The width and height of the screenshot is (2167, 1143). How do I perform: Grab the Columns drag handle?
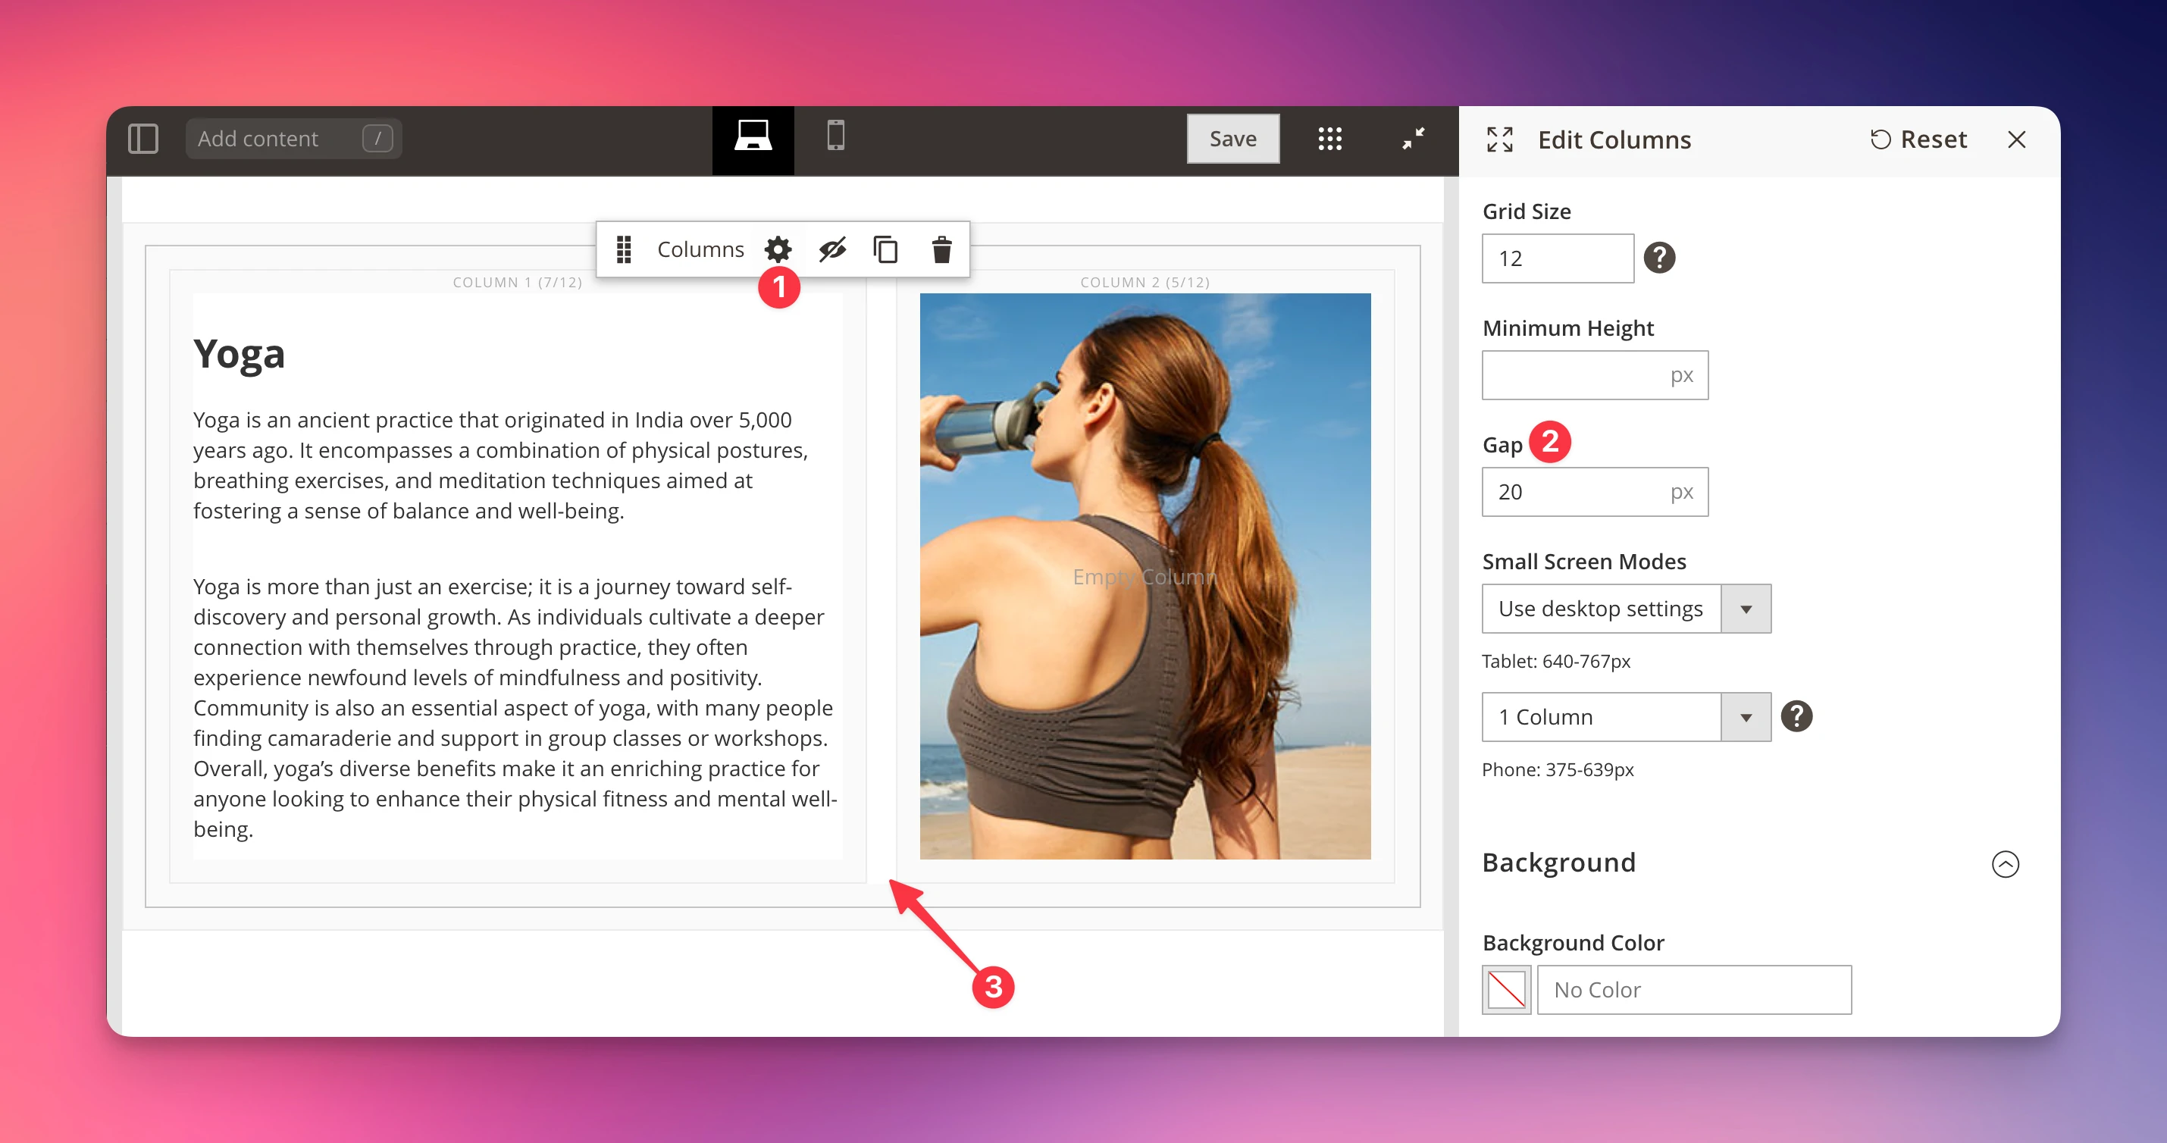click(623, 249)
